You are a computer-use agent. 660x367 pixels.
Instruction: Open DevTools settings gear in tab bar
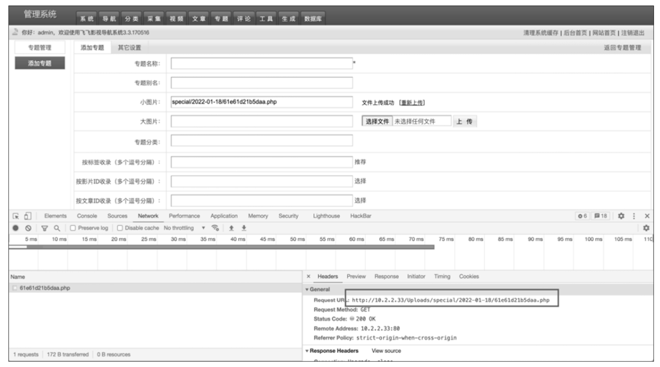coord(621,216)
